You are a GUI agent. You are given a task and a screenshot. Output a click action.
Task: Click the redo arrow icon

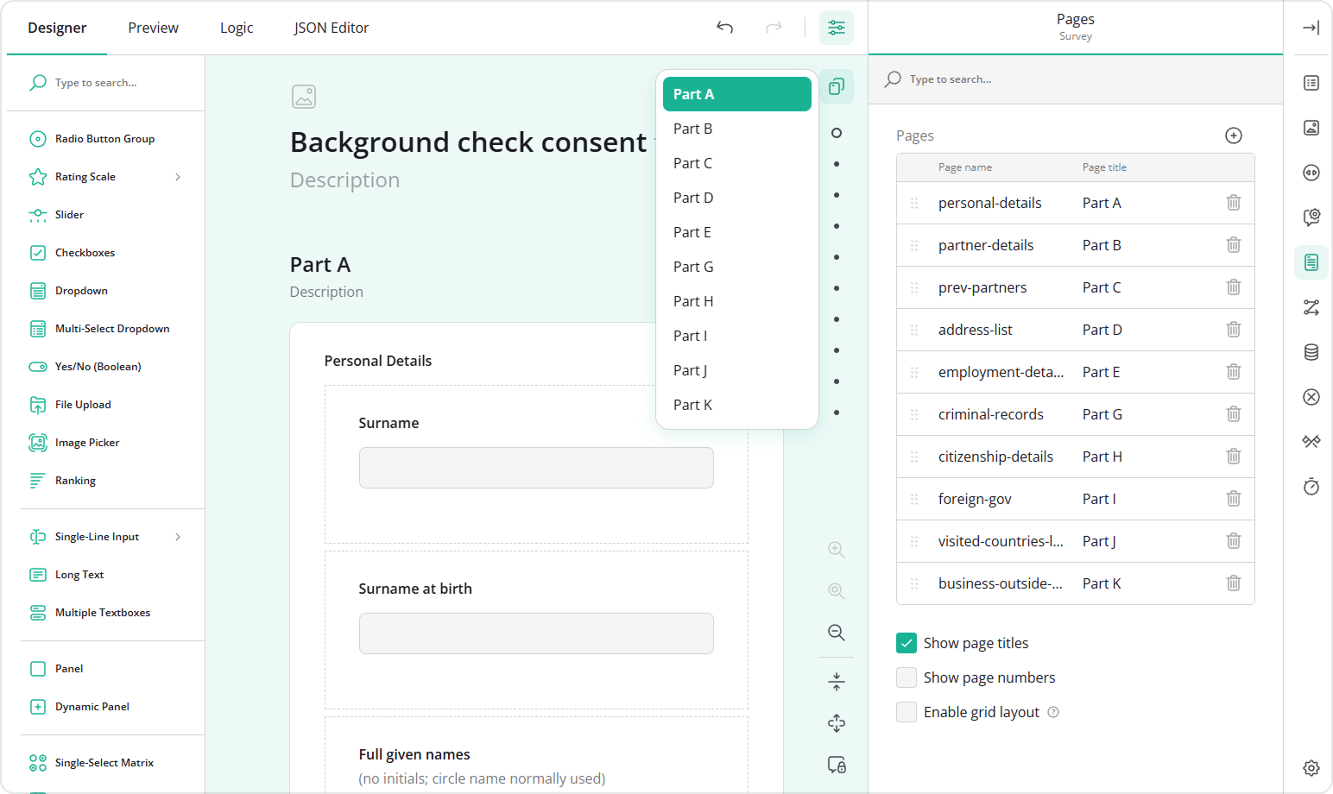pos(774,28)
